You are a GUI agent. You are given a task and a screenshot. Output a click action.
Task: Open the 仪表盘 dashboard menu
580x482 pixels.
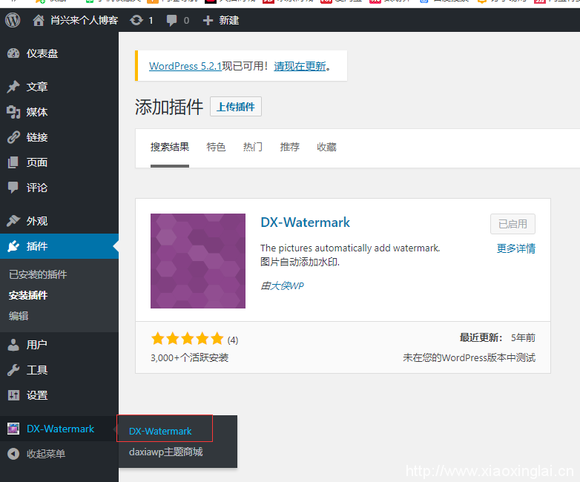(59, 53)
